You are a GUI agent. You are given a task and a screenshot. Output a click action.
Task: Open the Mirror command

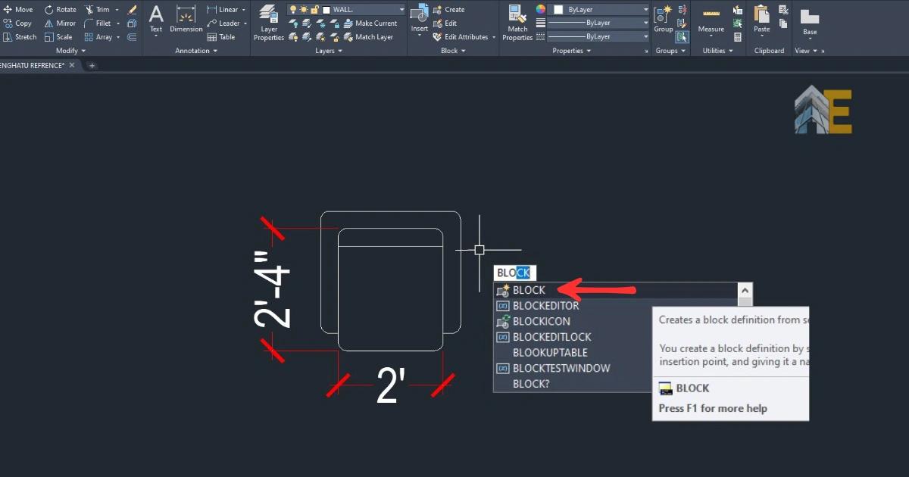pyautogui.click(x=61, y=23)
